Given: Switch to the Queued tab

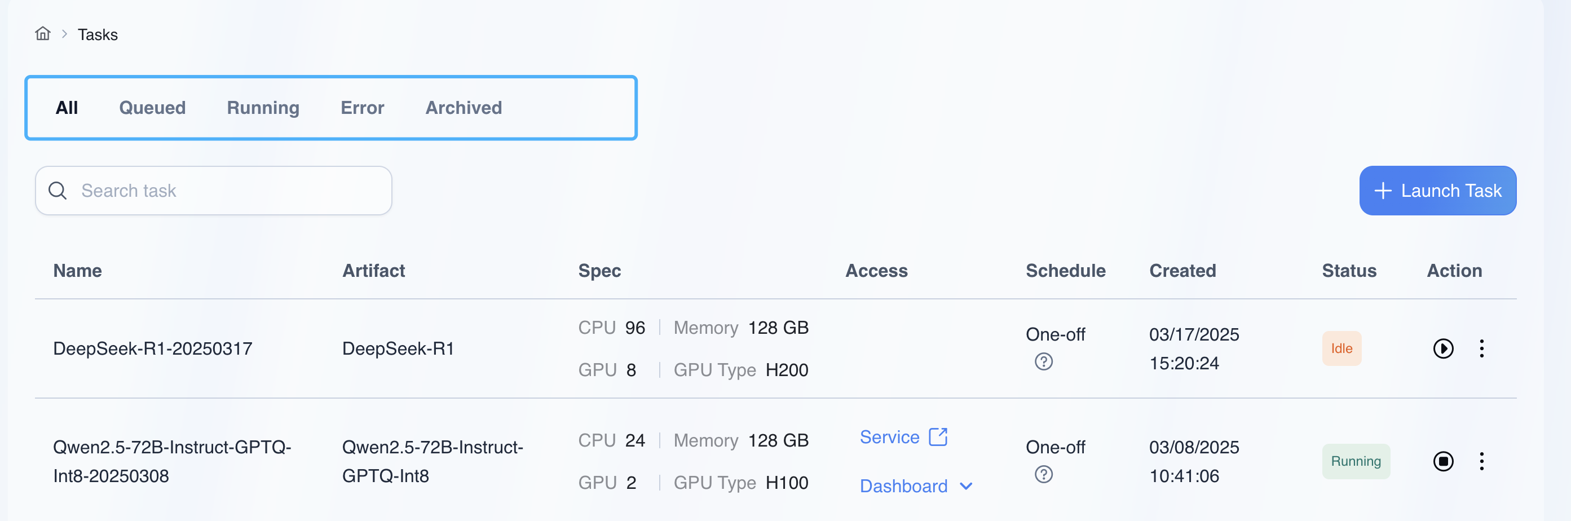Looking at the screenshot, I should point(152,108).
